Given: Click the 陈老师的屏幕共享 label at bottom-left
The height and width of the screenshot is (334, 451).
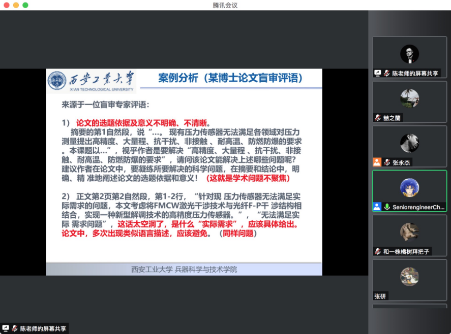Looking at the screenshot, I should pos(43,328).
